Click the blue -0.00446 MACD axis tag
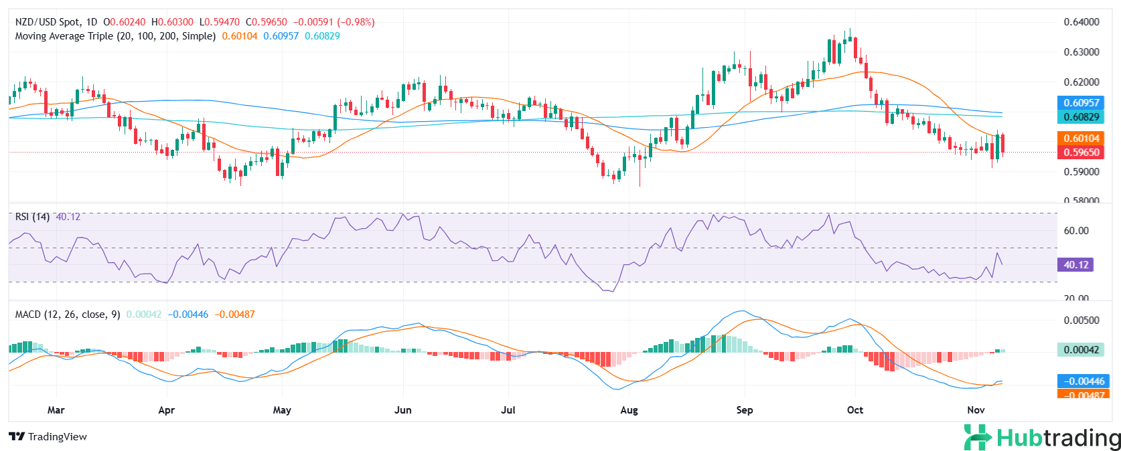The width and height of the screenshot is (1121, 451). (x=1081, y=381)
